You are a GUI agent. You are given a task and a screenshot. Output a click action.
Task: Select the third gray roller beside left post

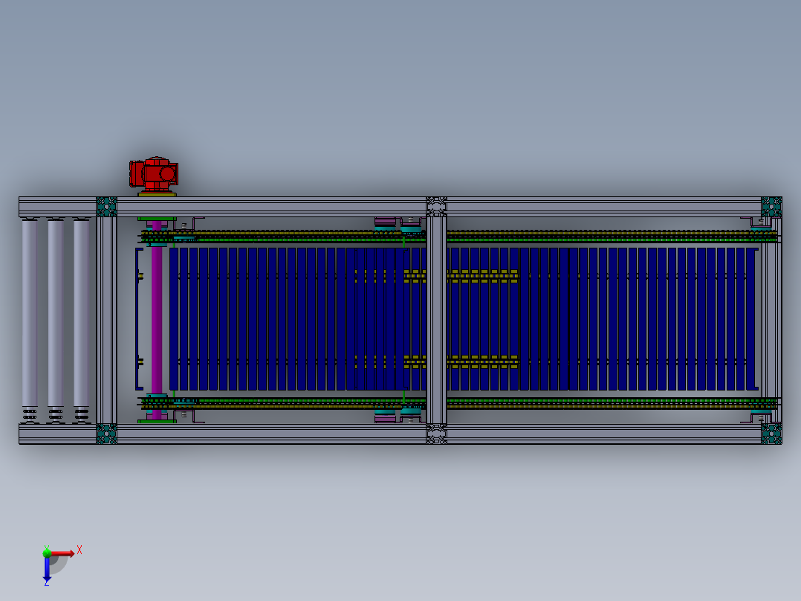tap(81, 320)
